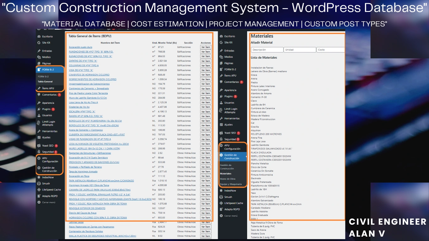Click the "Lista de Materiales" heading
The image size is (429, 241).
[x=264, y=58]
